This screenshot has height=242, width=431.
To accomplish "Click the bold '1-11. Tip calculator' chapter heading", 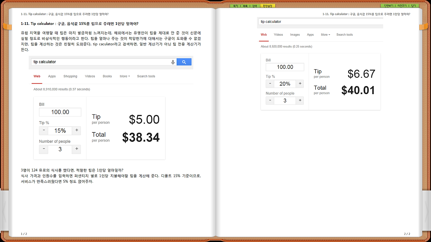I will point(79,24).
